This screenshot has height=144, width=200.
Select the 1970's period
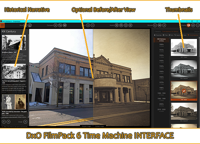(x=161, y=83)
